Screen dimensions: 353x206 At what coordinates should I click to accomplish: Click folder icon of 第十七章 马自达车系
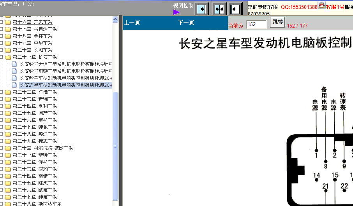(8, 29)
